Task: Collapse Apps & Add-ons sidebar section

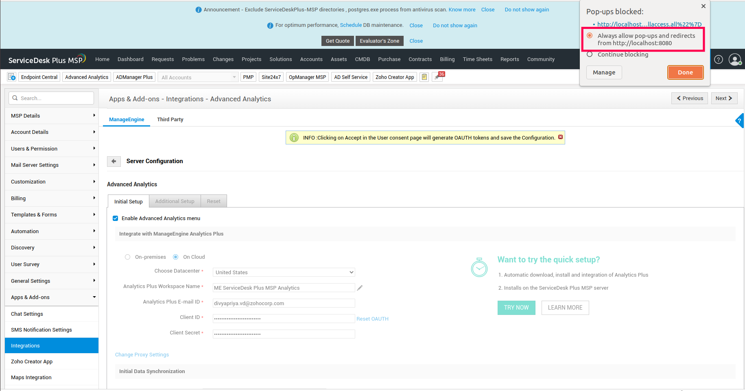Action: click(x=52, y=297)
